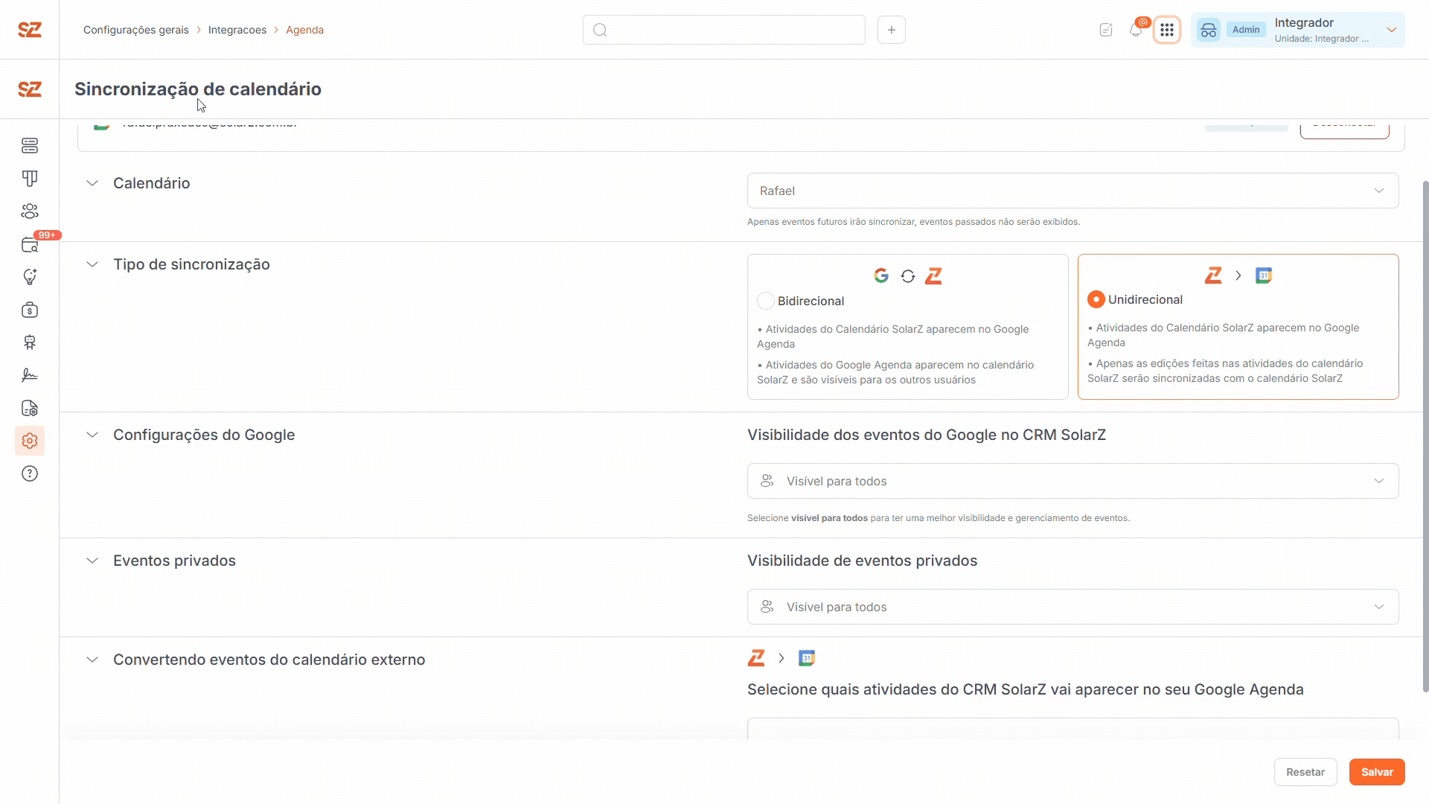
Task: Open the help question mark icon
Action: click(30, 473)
